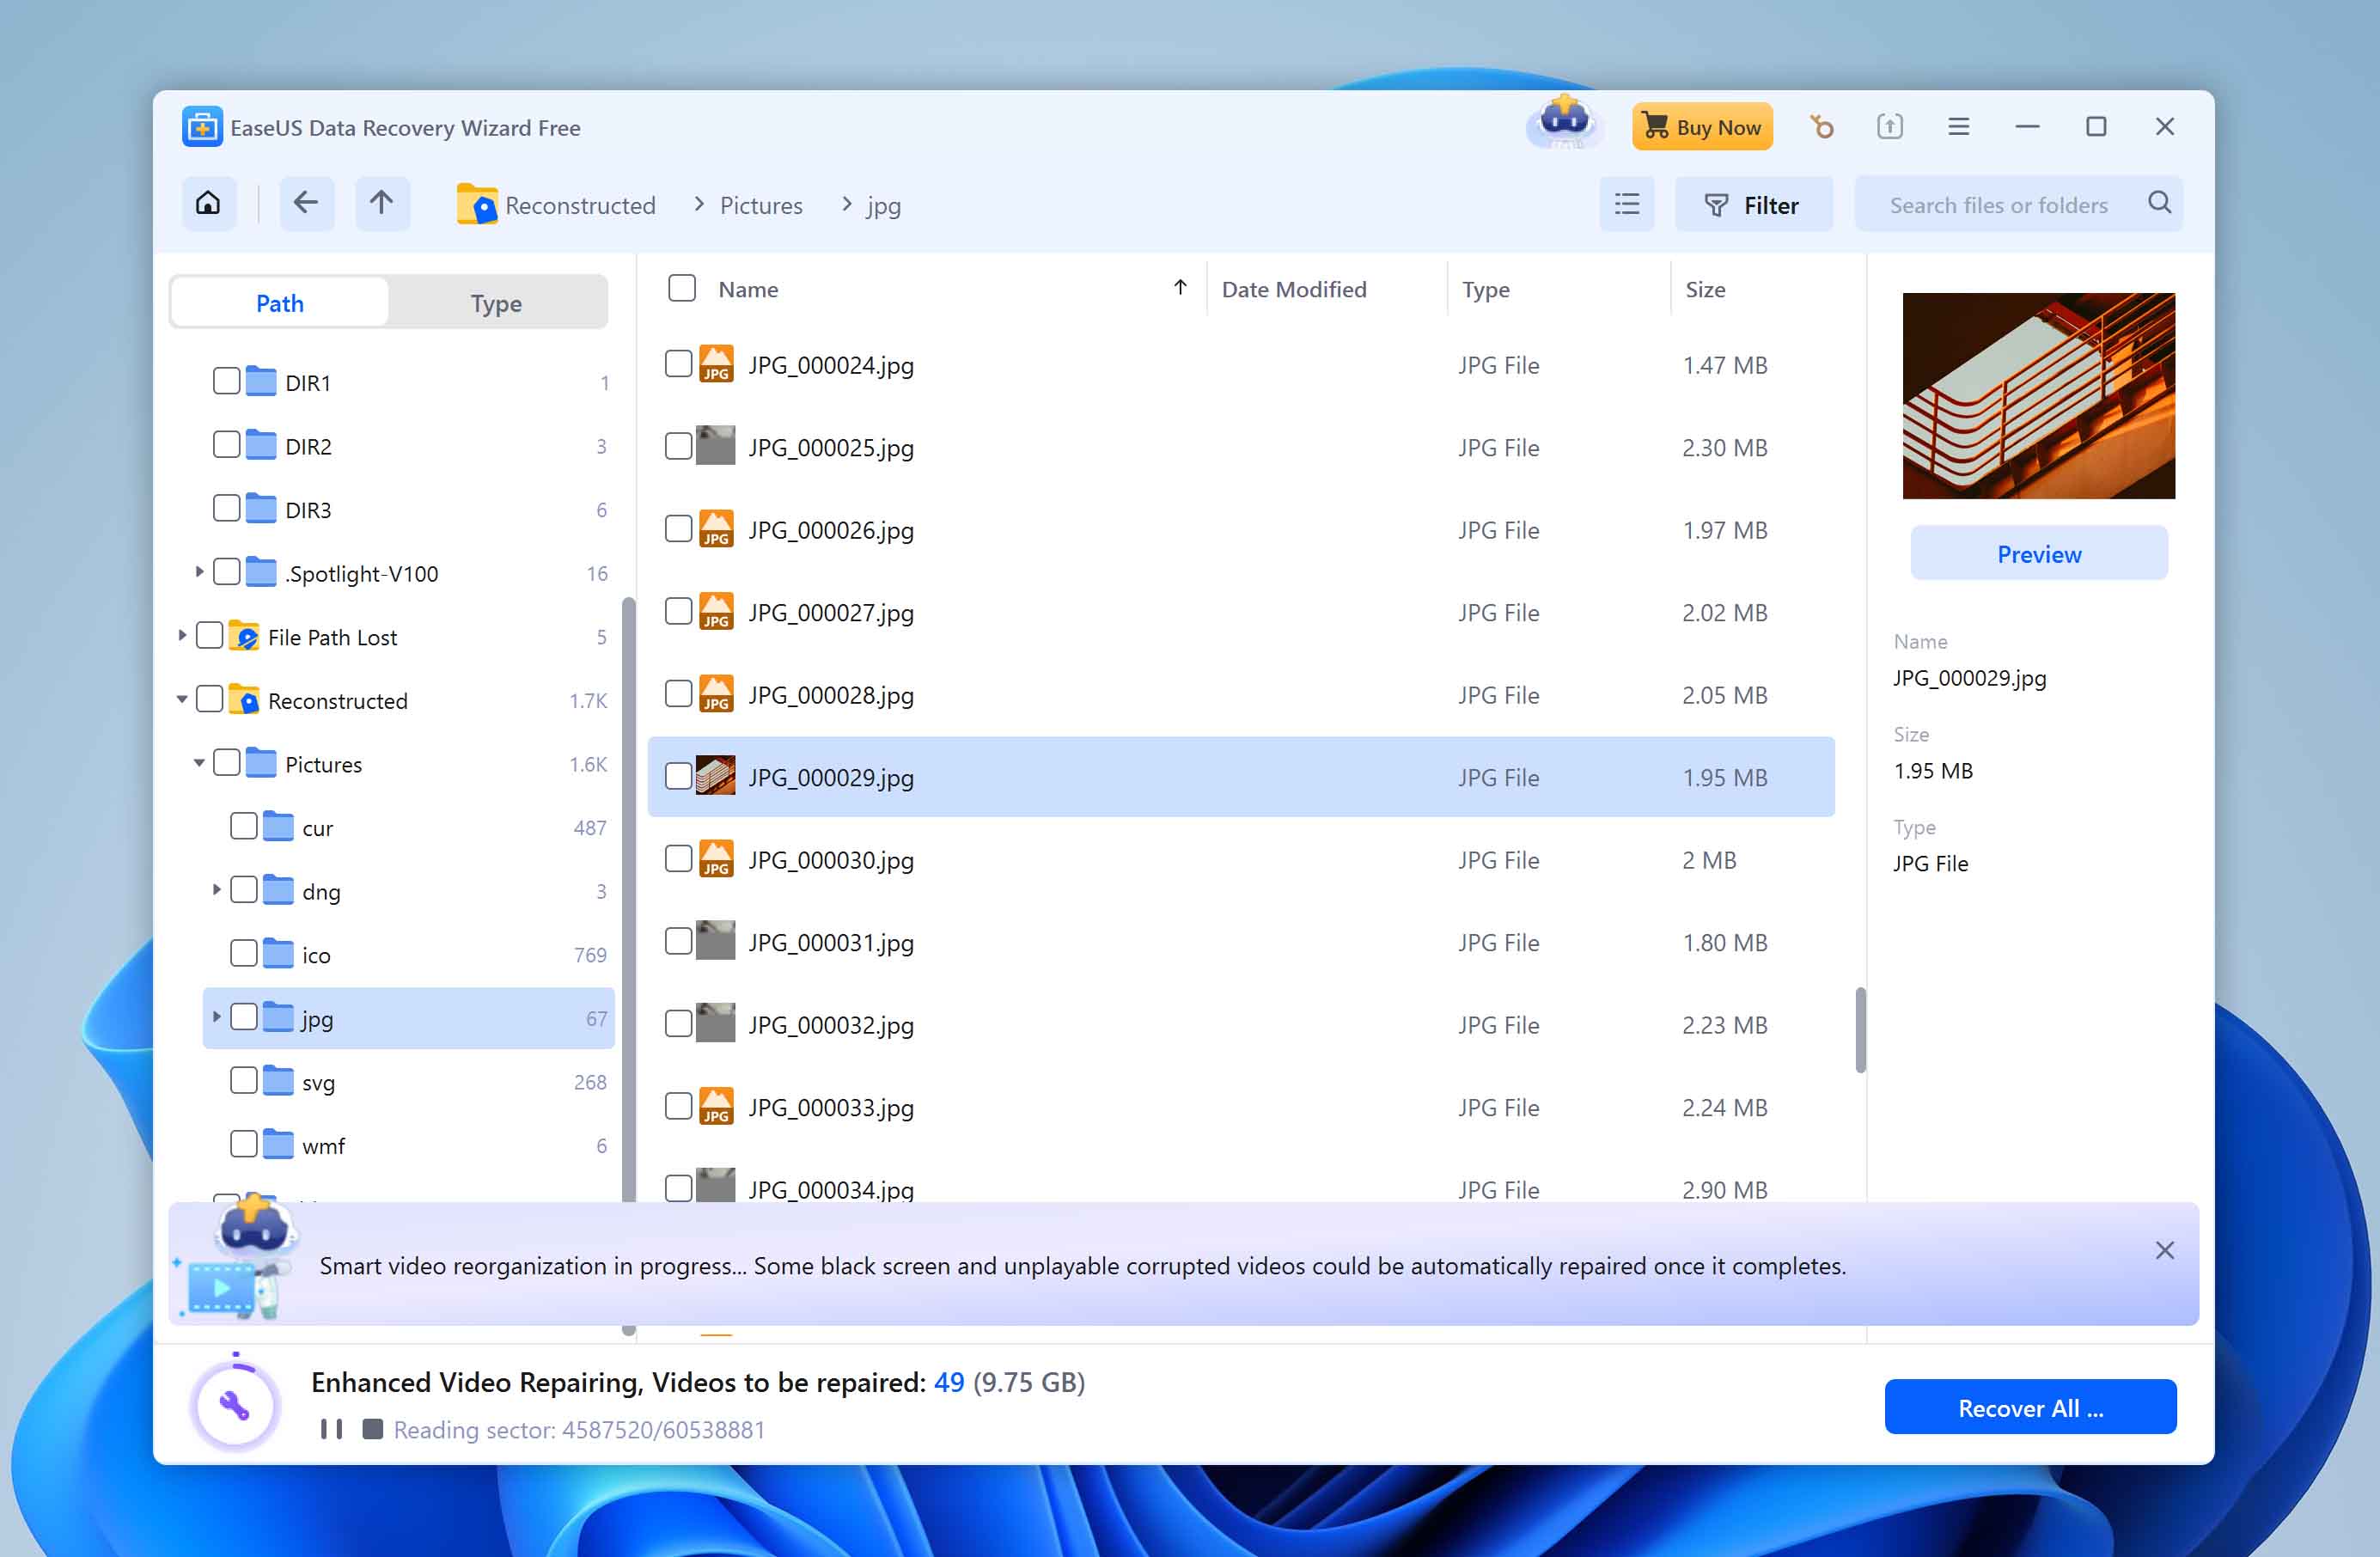Click the Reconstructed folder icon in breadcrumb
This screenshot has width=2380, height=1557.
(477, 204)
